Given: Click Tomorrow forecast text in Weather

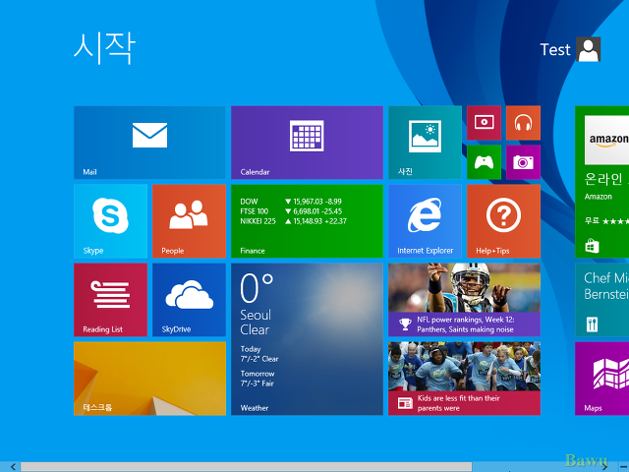Looking at the screenshot, I should [x=257, y=379].
